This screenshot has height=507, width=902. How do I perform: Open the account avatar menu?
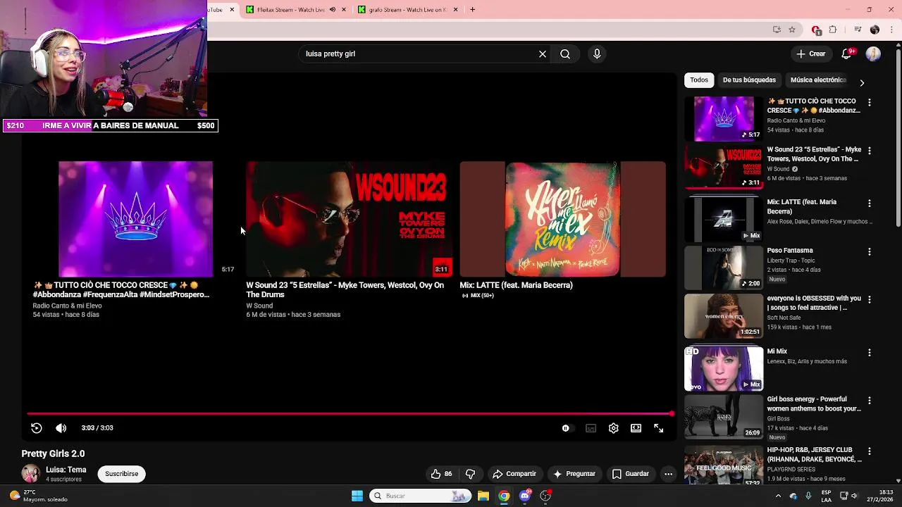click(x=873, y=54)
